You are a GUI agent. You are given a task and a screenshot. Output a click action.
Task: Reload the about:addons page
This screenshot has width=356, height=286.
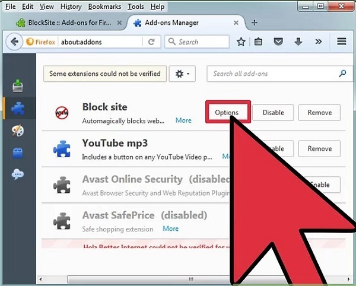[151, 42]
